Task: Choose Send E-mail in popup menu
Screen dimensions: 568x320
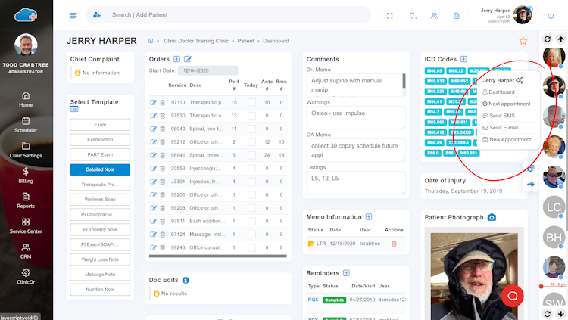Action: click(501, 128)
